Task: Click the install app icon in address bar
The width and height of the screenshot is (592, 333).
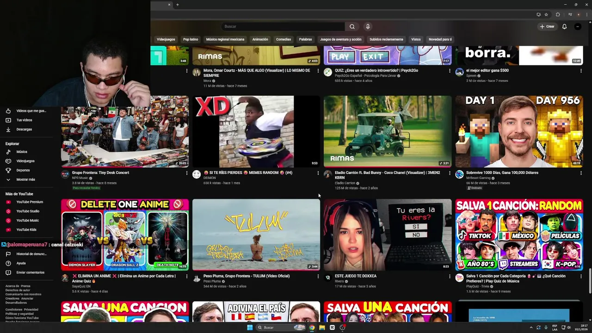Action: tap(538, 14)
